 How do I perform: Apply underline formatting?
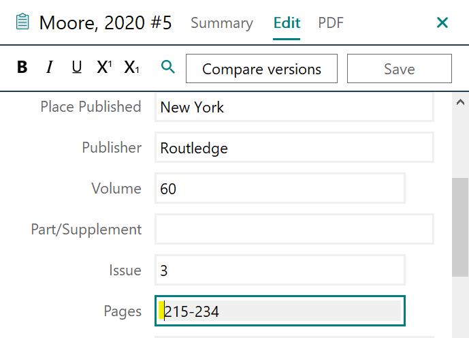76,67
